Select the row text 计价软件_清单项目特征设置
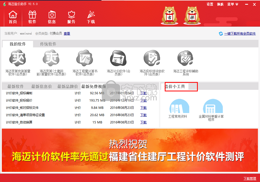 pyautogui.click(x=25, y=115)
